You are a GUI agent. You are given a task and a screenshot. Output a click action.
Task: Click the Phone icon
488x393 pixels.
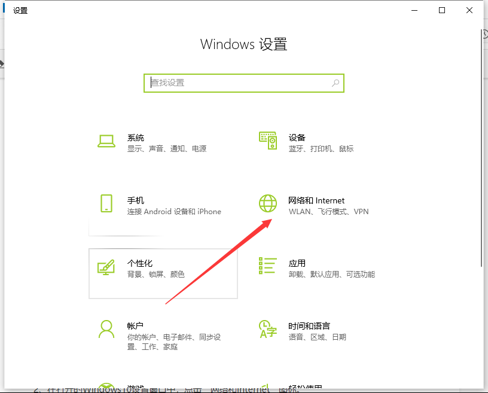pyautogui.click(x=106, y=203)
